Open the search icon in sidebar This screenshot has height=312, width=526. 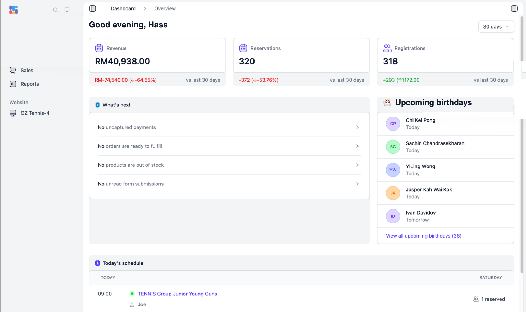click(55, 10)
